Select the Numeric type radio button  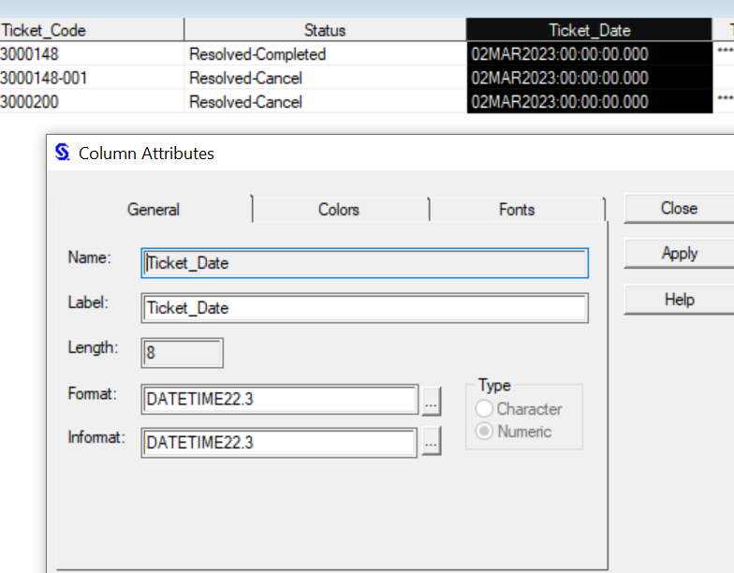pyautogui.click(x=485, y=432)
